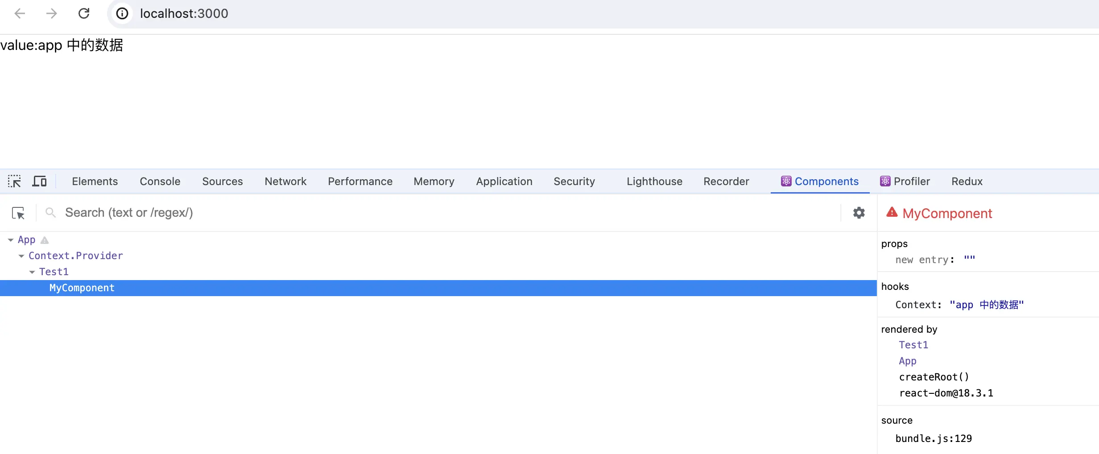Select the React Components tab

820,181
